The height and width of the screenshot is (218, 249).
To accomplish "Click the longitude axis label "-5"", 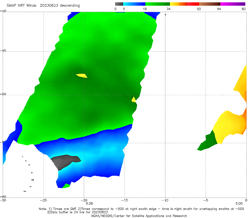I will pyautogui.click(x=206, y=200).
